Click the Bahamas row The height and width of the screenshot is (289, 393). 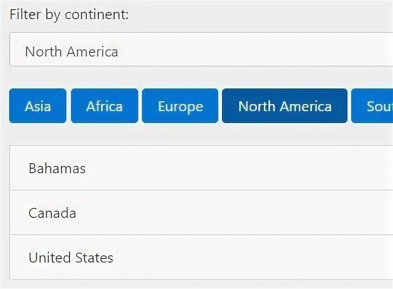(x=201, y=168)
